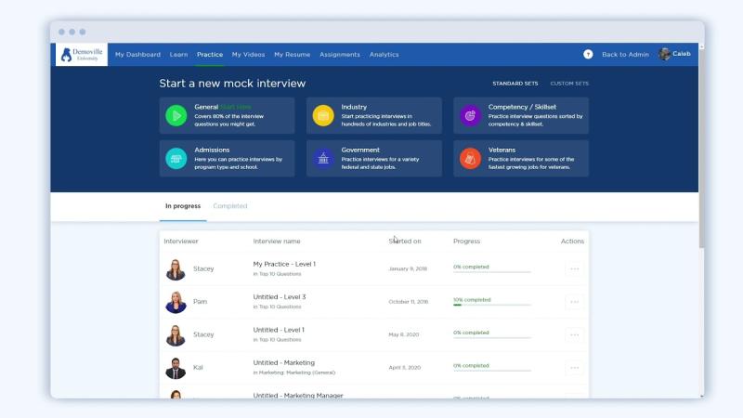
Task: Click the purple Competency / Skillset icon
Action: click(x=471, y=116)
